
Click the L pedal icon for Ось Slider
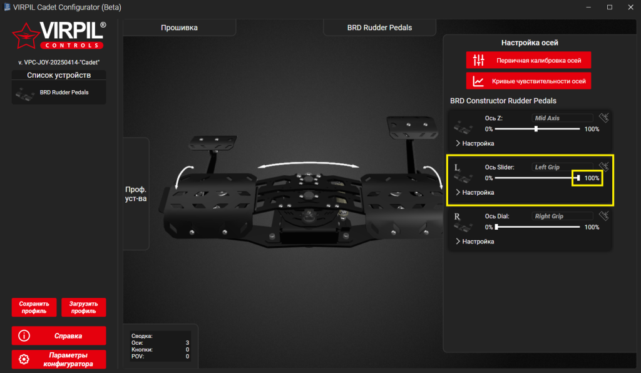click(x=463, y=173)
